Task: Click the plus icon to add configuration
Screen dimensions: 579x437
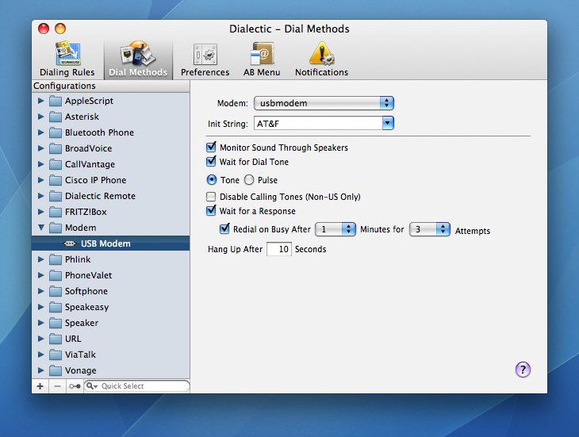Action: click(x=40, y=386)
